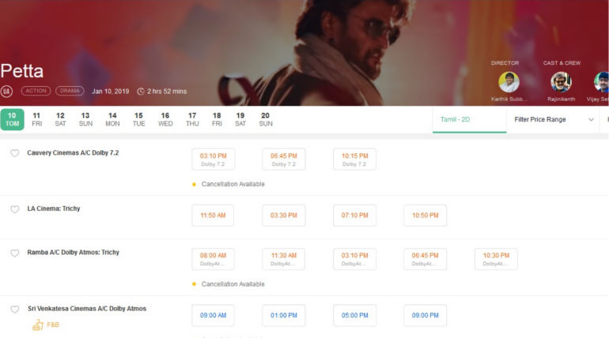609x338 pixels.
Task: Select date 11 FRI
Action: (36, 119)
